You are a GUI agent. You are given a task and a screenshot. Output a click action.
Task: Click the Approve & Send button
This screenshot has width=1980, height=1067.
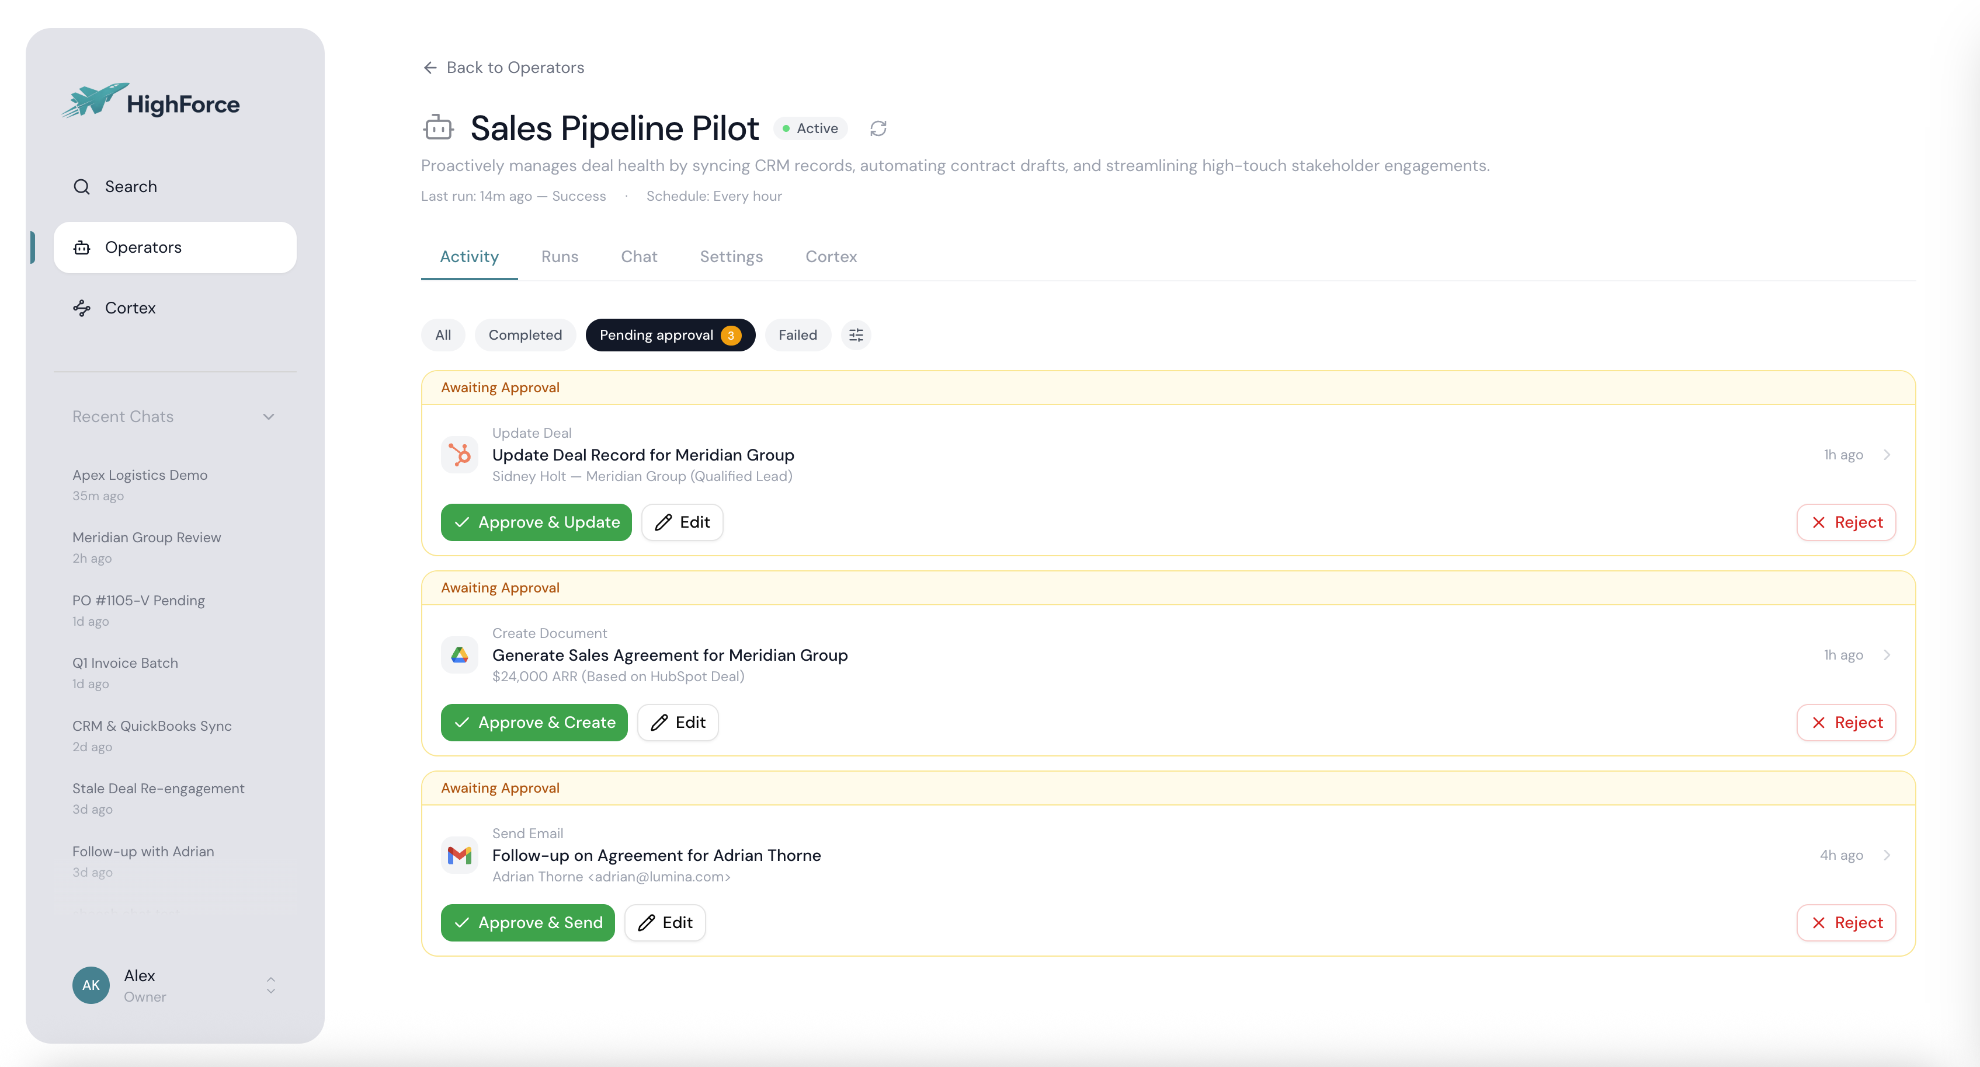coord(527,923)
